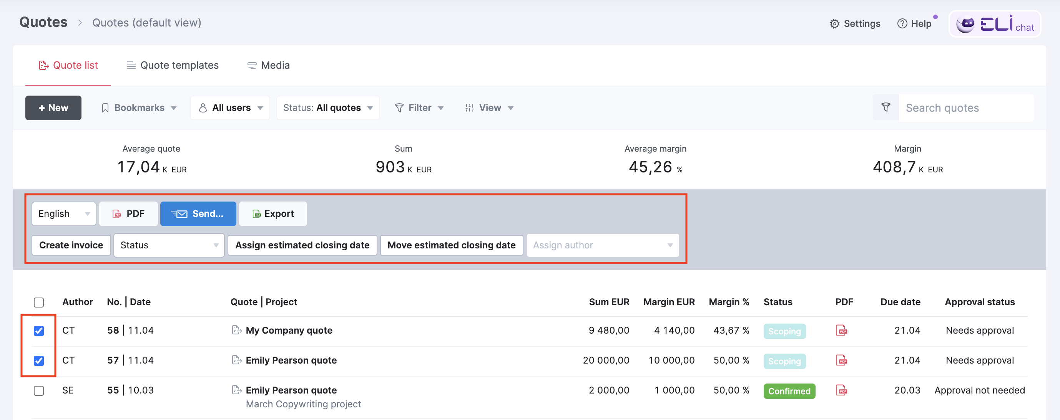This screenshot has width=1060, height=420.
Task: Click Move estimated closing date button
Action: pos(452,245)
